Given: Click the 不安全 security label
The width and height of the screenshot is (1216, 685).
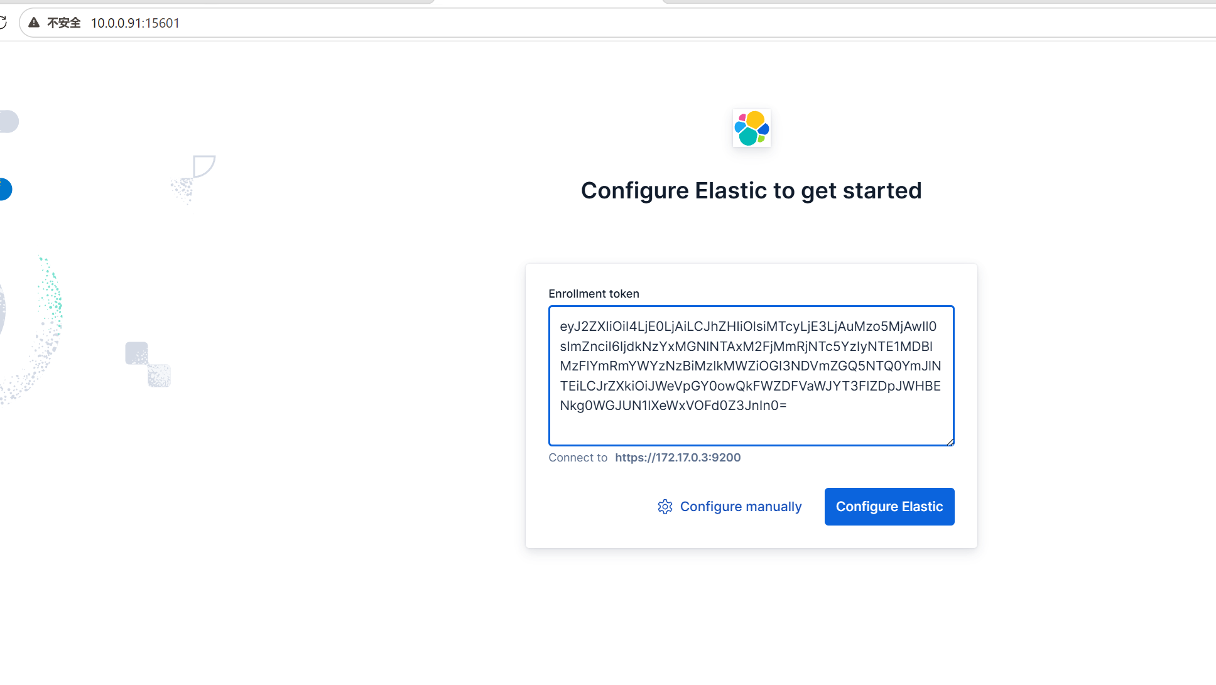Looking at the screenshot, I should click(x=64, y=23).
